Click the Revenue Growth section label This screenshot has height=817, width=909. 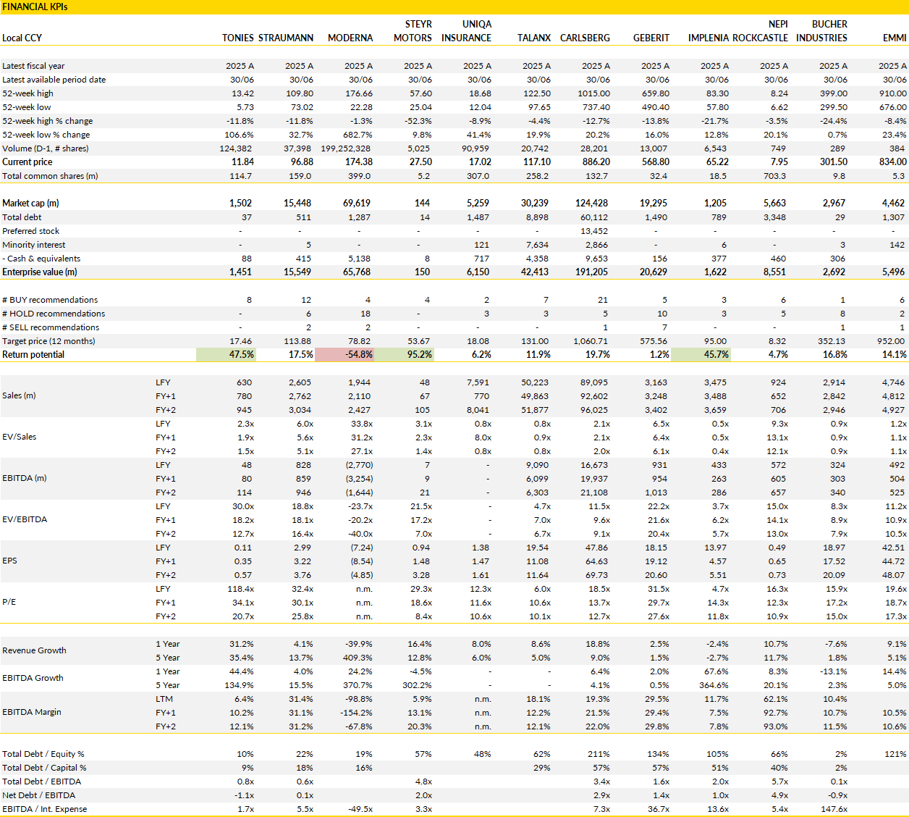coord(34,650)
